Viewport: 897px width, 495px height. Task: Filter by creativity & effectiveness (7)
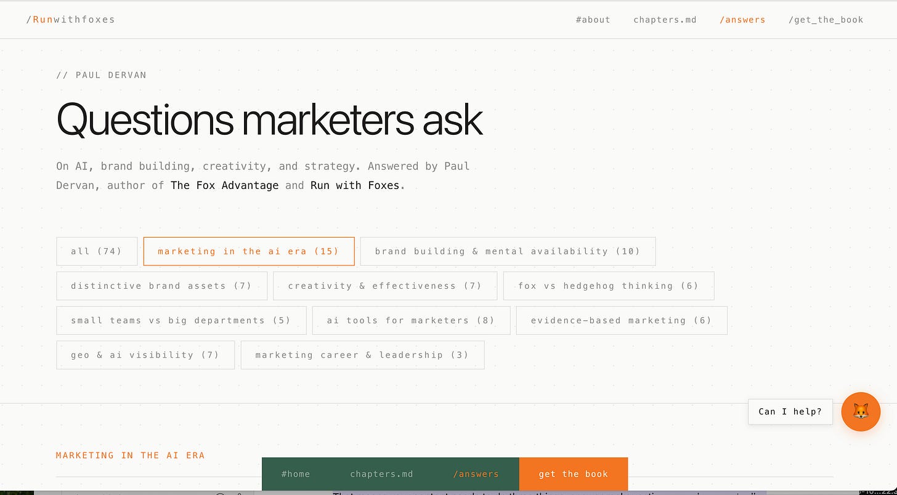click(x=385, y=286)
